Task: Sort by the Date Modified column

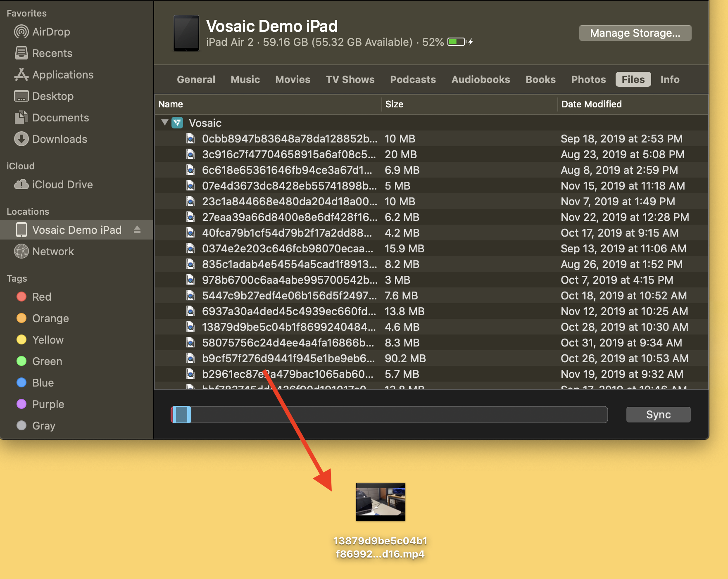Action: coord(633,104)
